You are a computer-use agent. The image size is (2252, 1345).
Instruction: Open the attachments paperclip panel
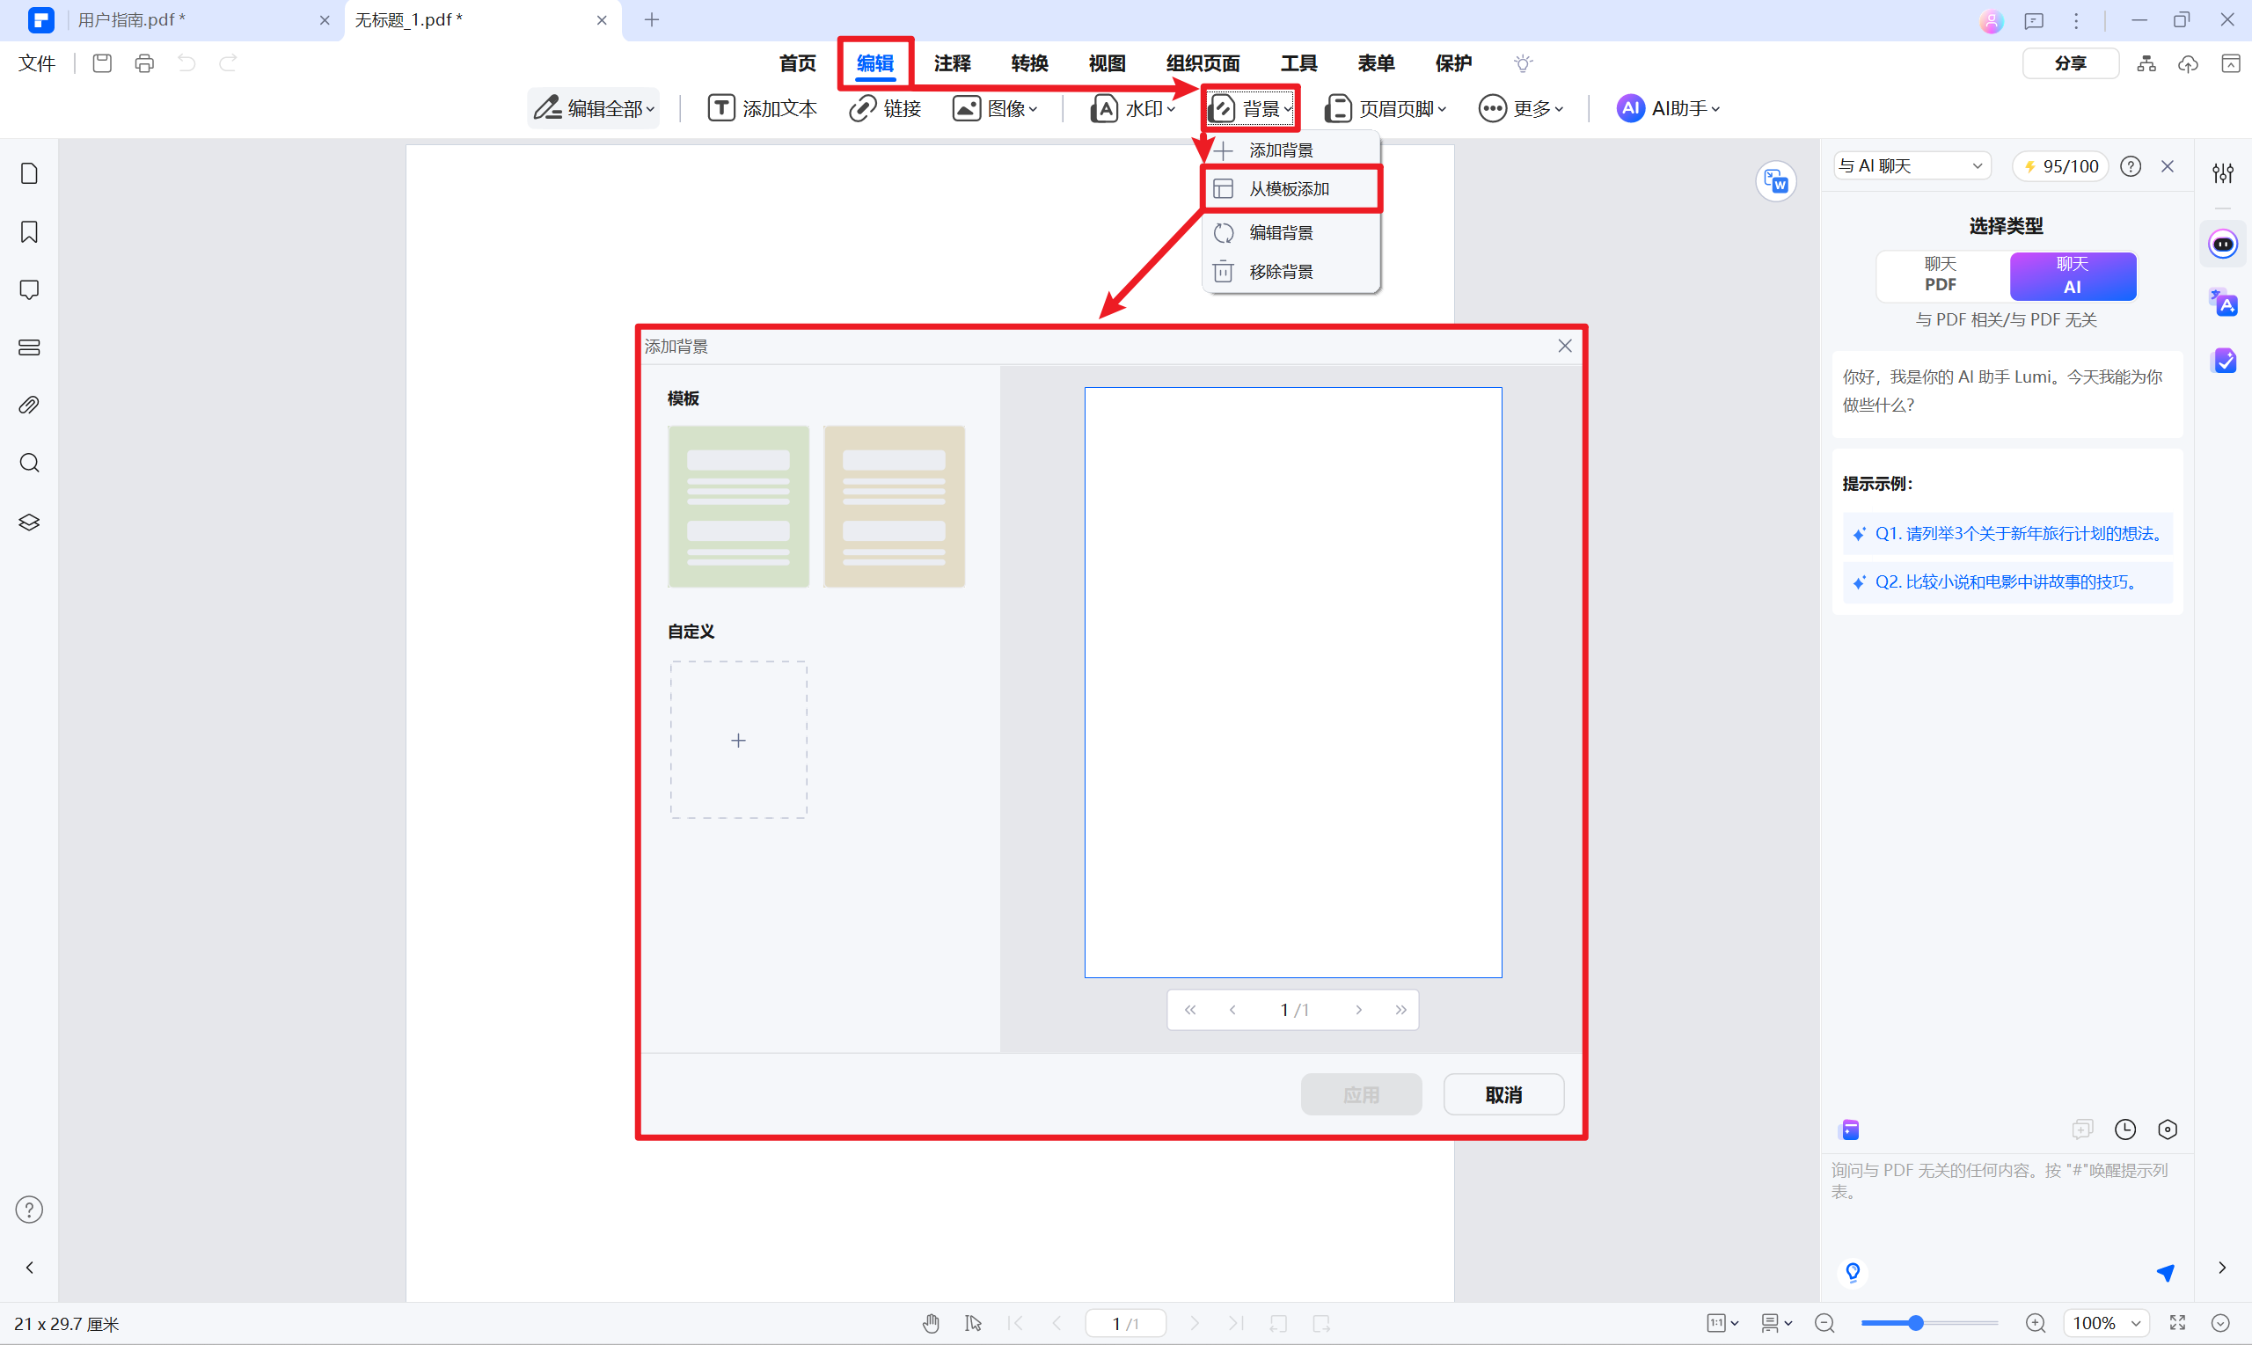(x=29, y=406)
